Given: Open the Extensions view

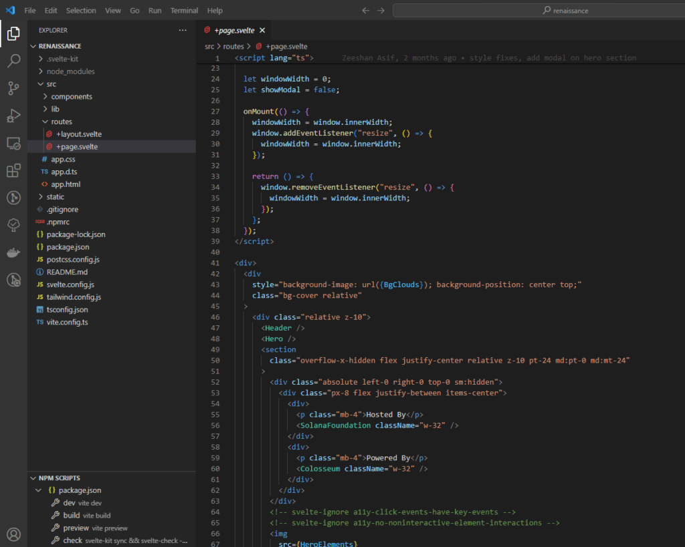Looking at the screenshot, I should (13, 171).
